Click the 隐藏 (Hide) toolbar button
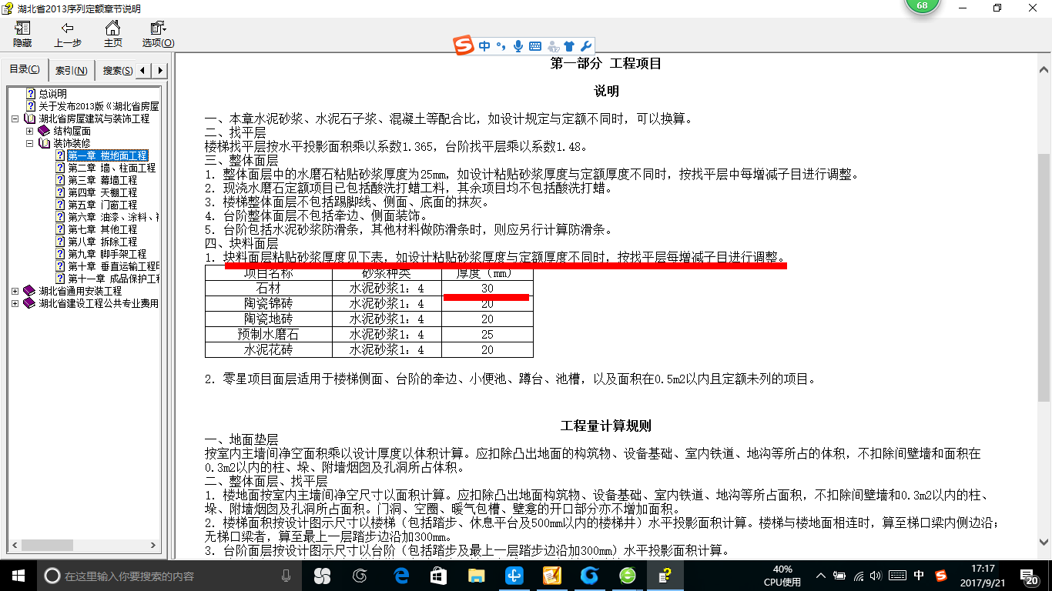Image resolution: width=1052 pixels, height=591 pixels. [22, 35]
